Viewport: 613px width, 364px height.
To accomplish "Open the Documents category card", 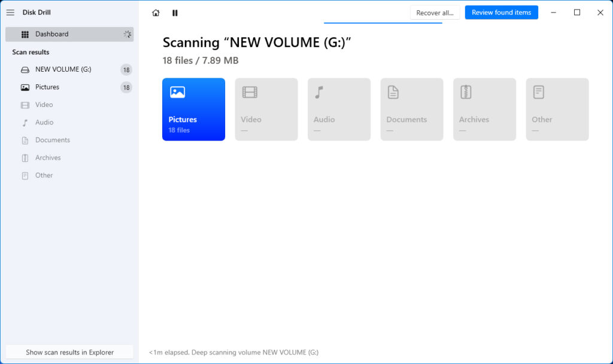I will [411, 109].
